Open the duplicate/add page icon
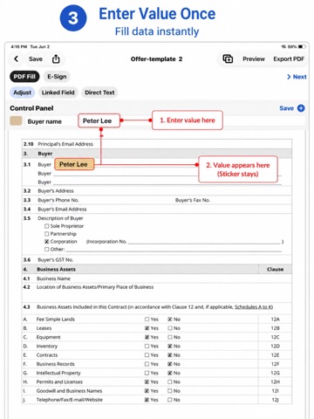This screenshot has width=314, height=419. click(x=228, y=59)
